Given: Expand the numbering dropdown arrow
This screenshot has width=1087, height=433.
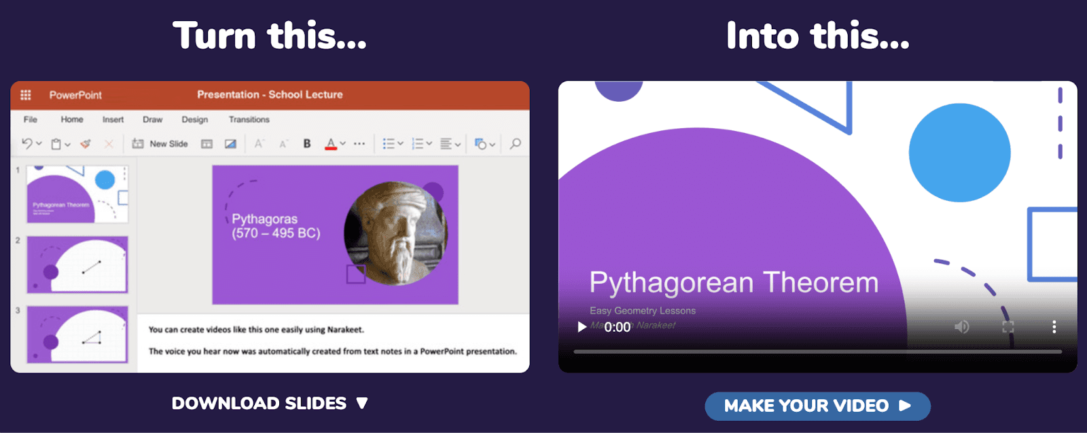Looking at the screenshot, I should pos(429,144).
